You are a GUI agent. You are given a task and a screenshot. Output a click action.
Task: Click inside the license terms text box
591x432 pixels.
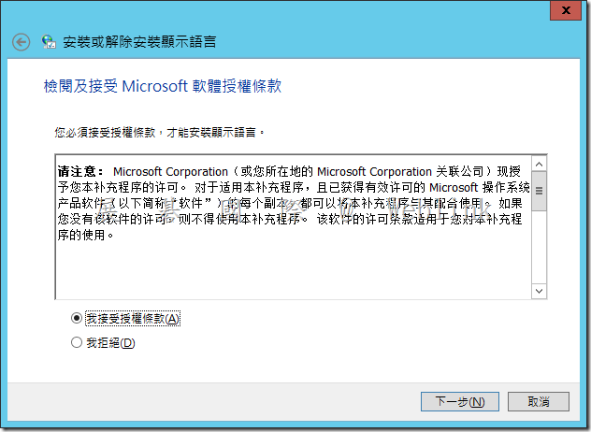pyautogui.click(x=294, y=227)
